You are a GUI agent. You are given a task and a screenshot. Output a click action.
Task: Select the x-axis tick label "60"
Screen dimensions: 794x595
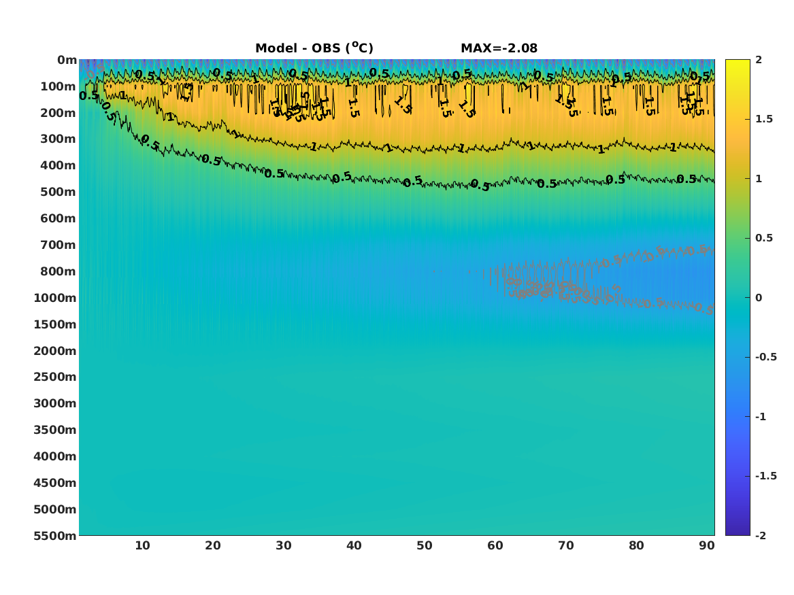495,545
